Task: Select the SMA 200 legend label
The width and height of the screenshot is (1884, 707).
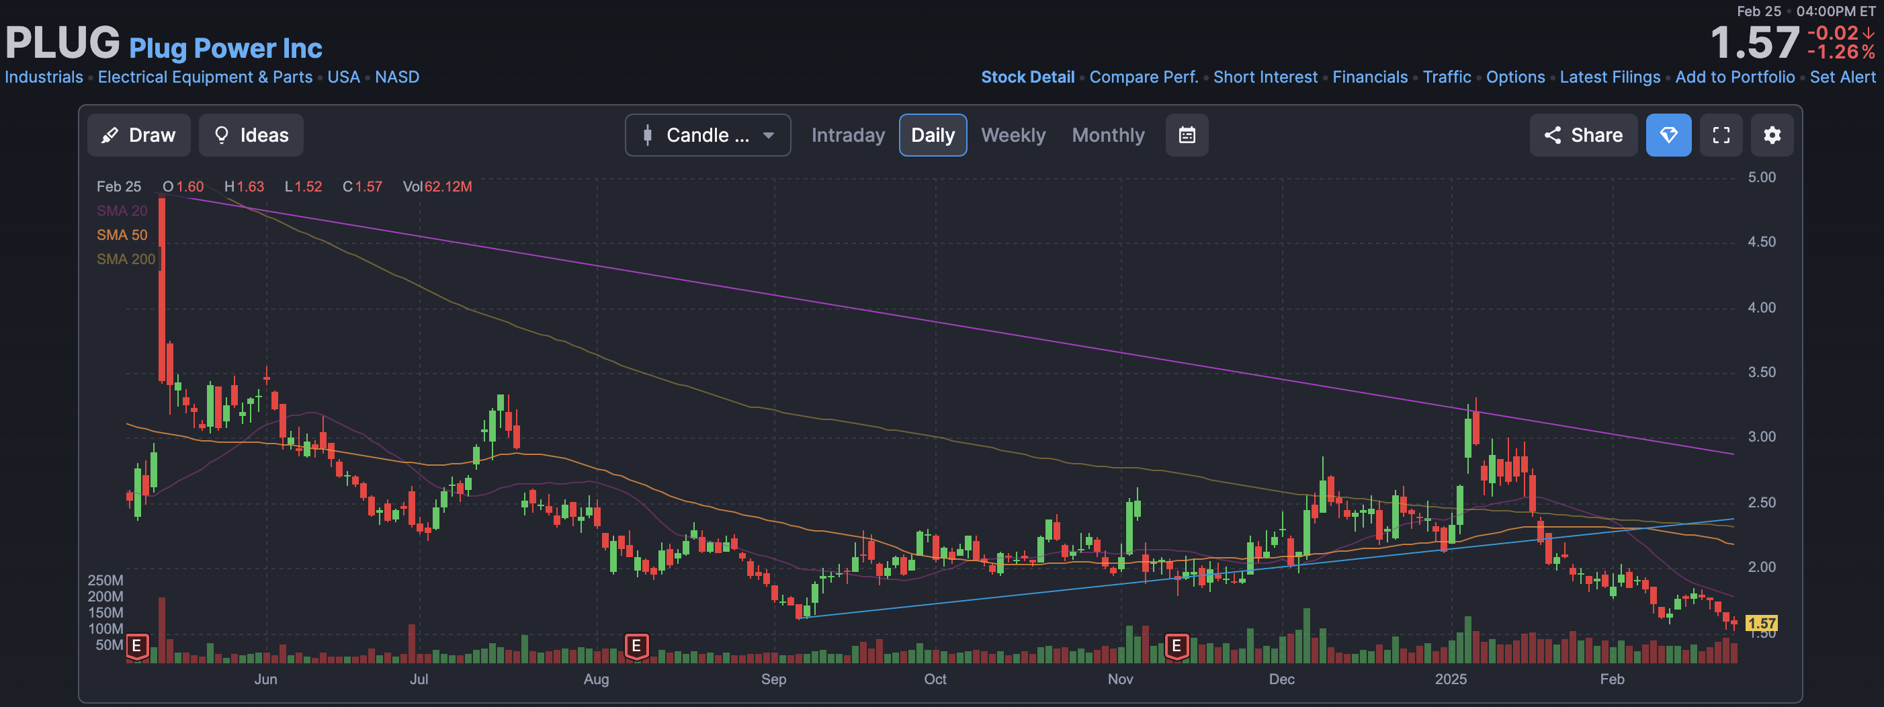Action: click(126, 259)
